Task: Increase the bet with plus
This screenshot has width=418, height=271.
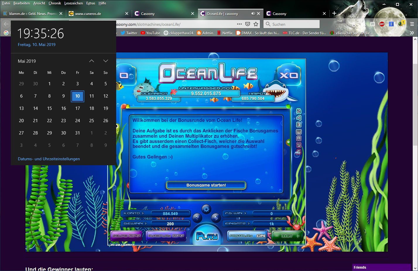Action: [298, 236]
